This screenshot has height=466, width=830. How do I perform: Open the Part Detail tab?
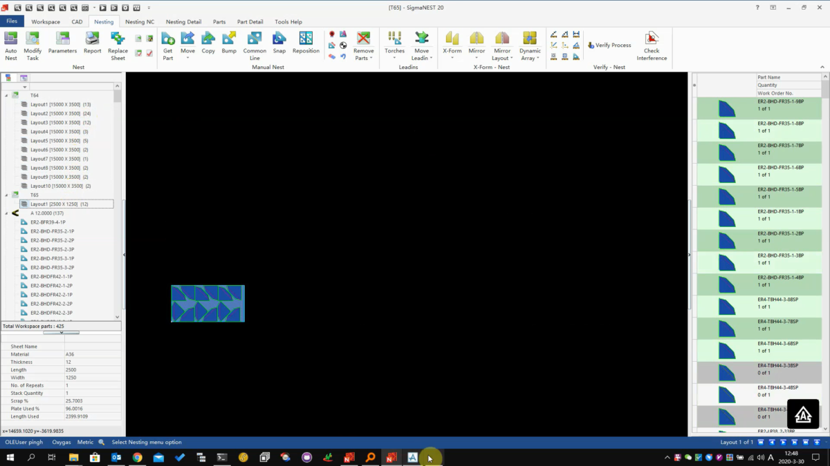click(x=250, y=21)
